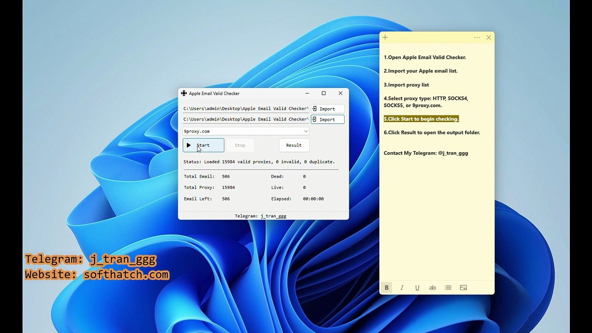592x333 pixels.
Task: Maximize the Apple Email Valid Checker window
Action: pos(324,93)
